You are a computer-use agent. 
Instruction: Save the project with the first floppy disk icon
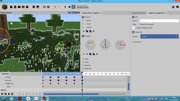23,7
